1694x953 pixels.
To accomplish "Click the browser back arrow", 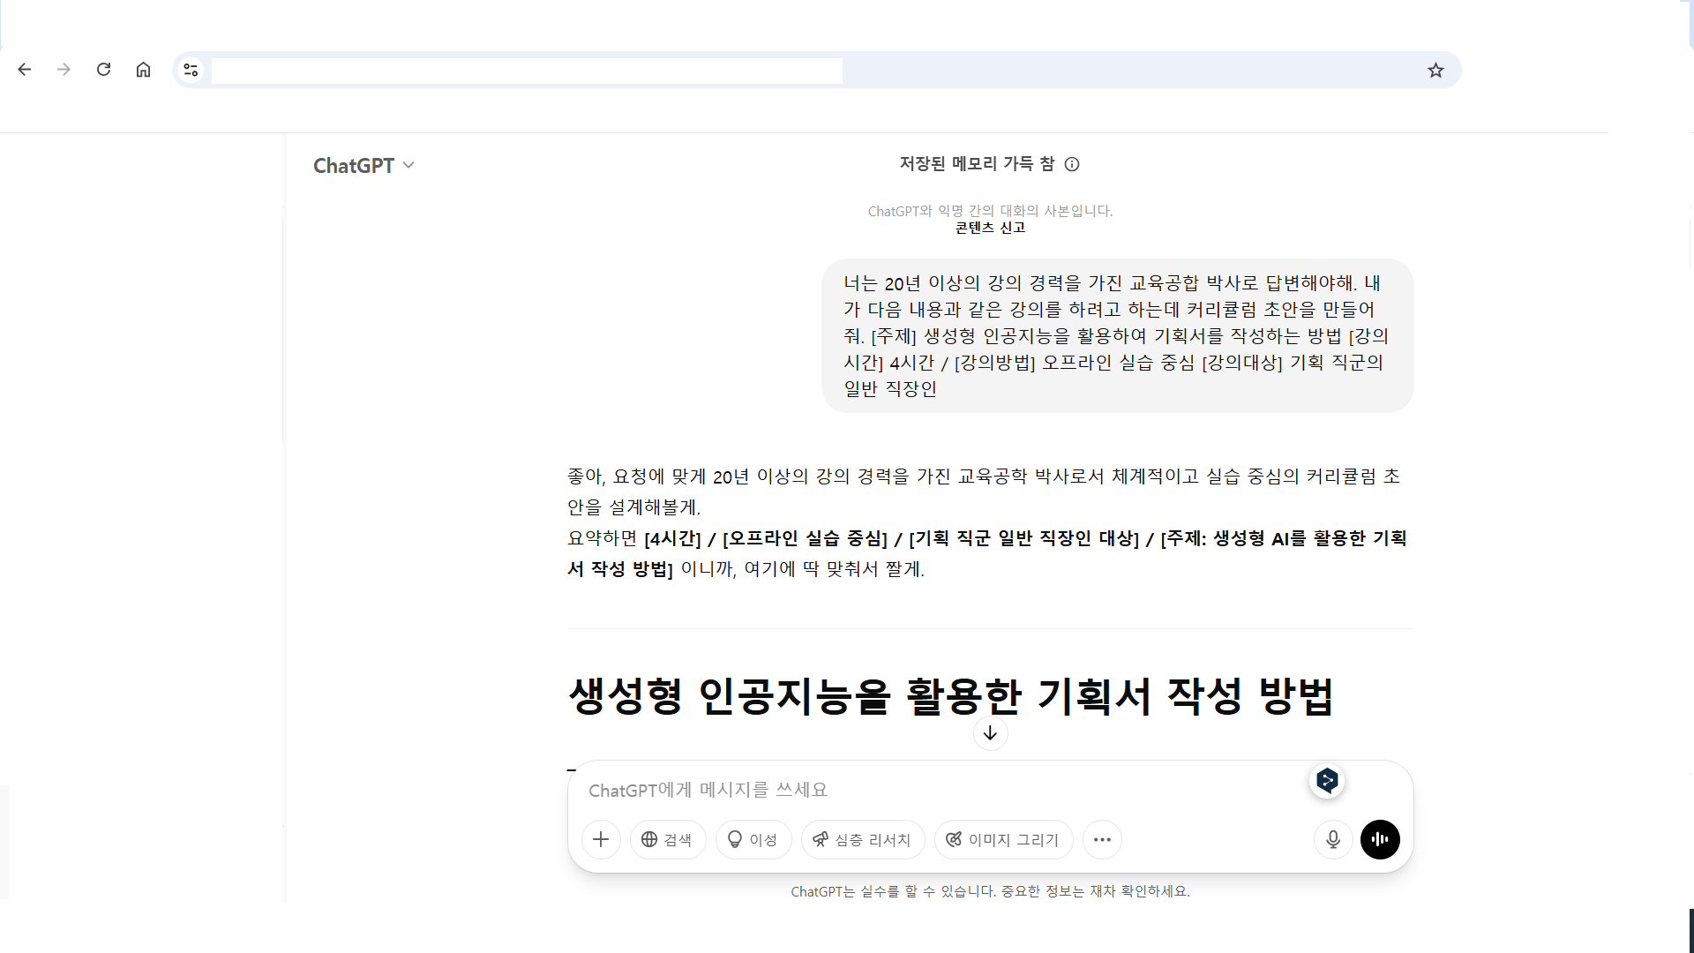I will pos(25,70).
